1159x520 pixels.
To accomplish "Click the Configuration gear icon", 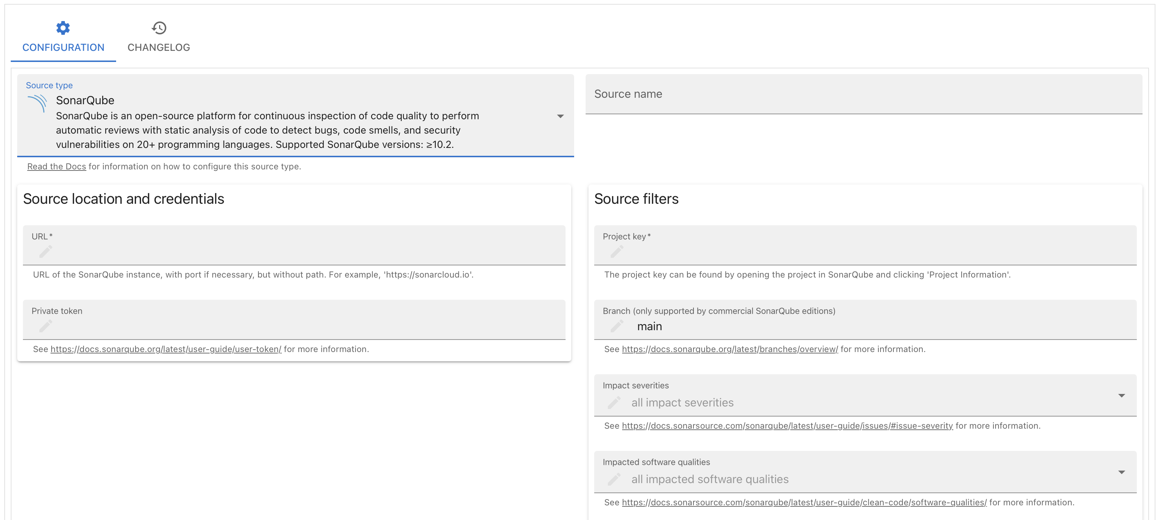I will coord(63,28).
